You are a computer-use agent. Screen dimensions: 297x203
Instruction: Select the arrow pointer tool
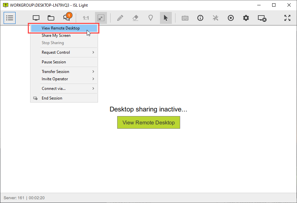coord(166,18)
